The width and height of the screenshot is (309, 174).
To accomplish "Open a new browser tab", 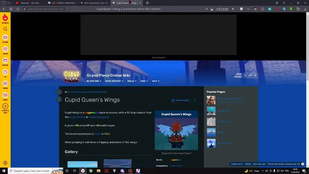I will [x=147, y=3].
